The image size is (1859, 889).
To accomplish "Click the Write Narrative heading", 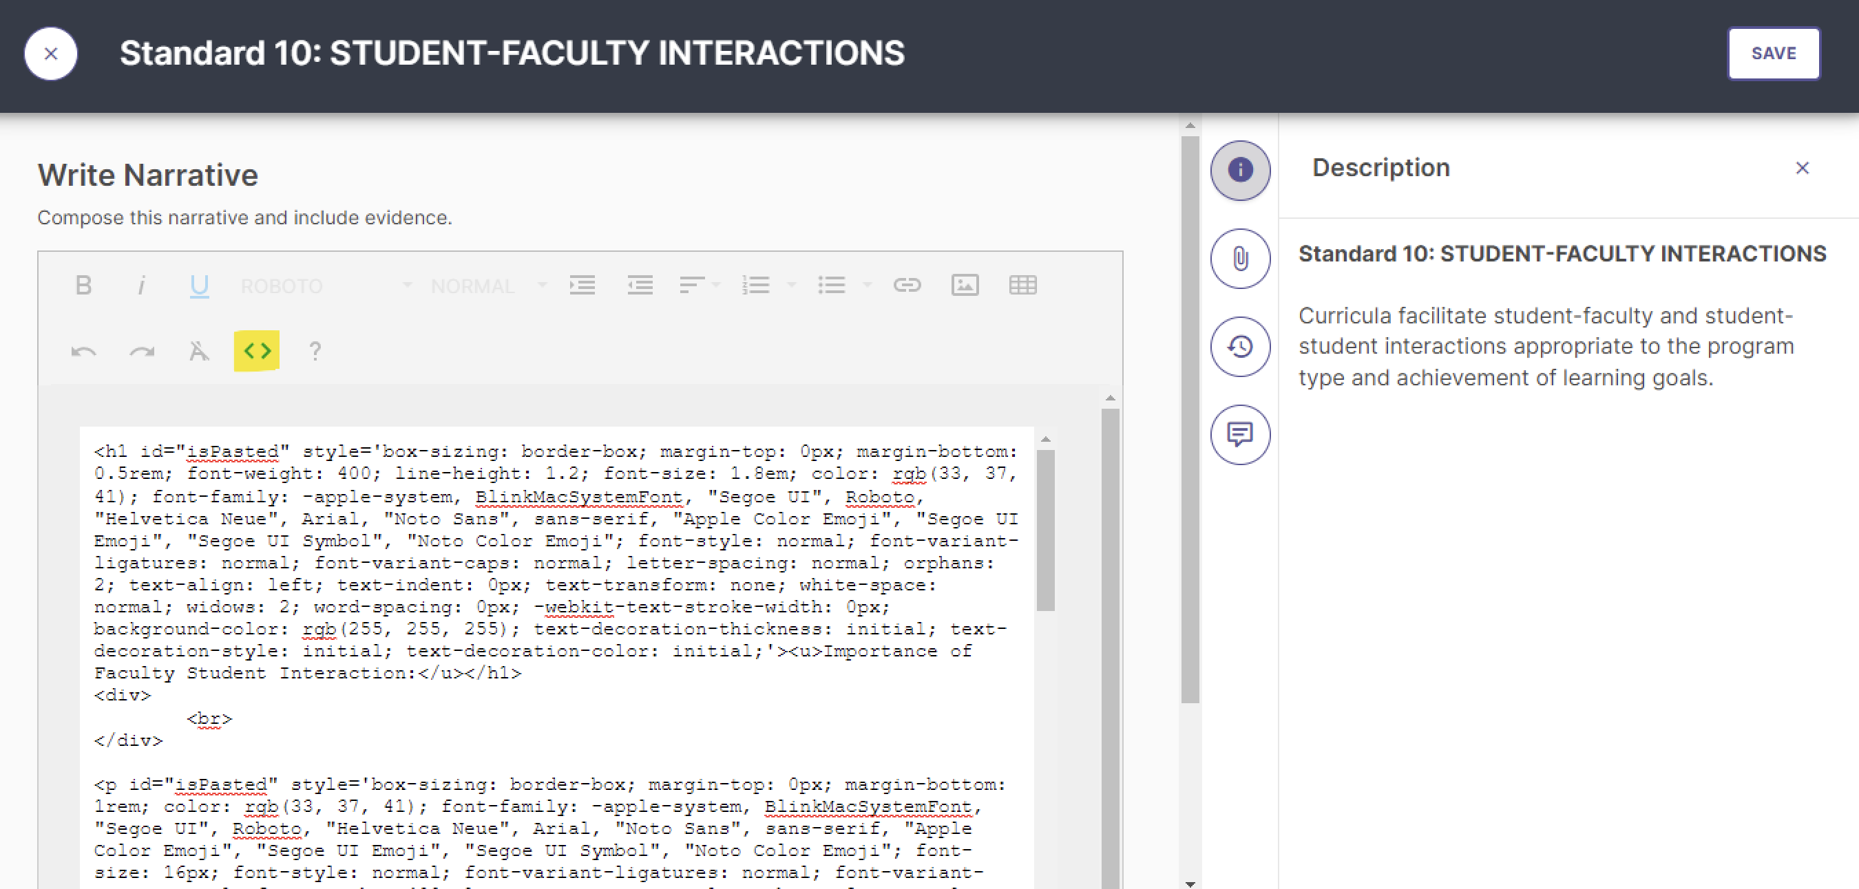I will point(148,175).
